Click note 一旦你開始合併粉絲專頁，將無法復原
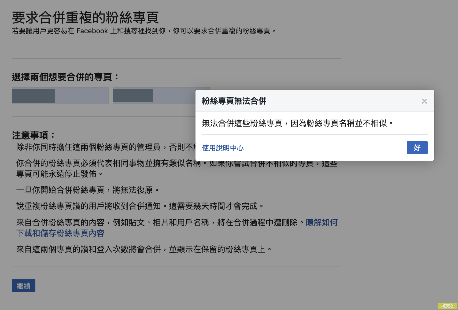Screen dimensions: 458x310 click(x=88, y=190)
